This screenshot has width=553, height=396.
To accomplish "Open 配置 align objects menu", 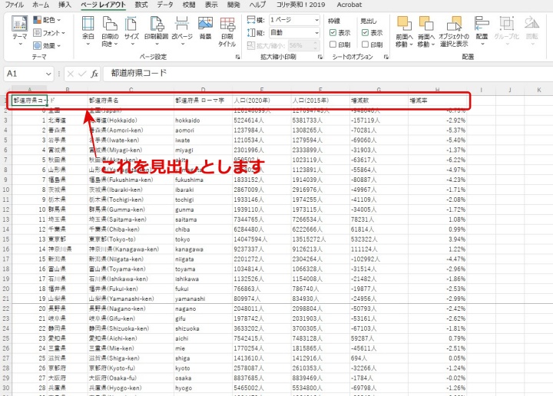I will point(482,31).
